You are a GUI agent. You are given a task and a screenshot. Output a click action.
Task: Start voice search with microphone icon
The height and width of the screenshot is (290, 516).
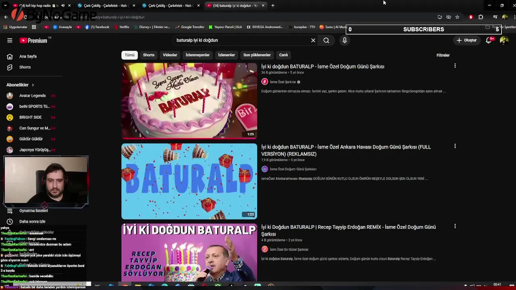point(345,40)
